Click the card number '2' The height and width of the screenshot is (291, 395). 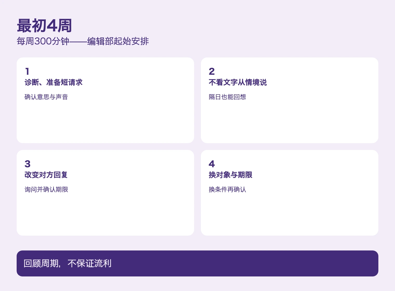[x=212, y=71]
